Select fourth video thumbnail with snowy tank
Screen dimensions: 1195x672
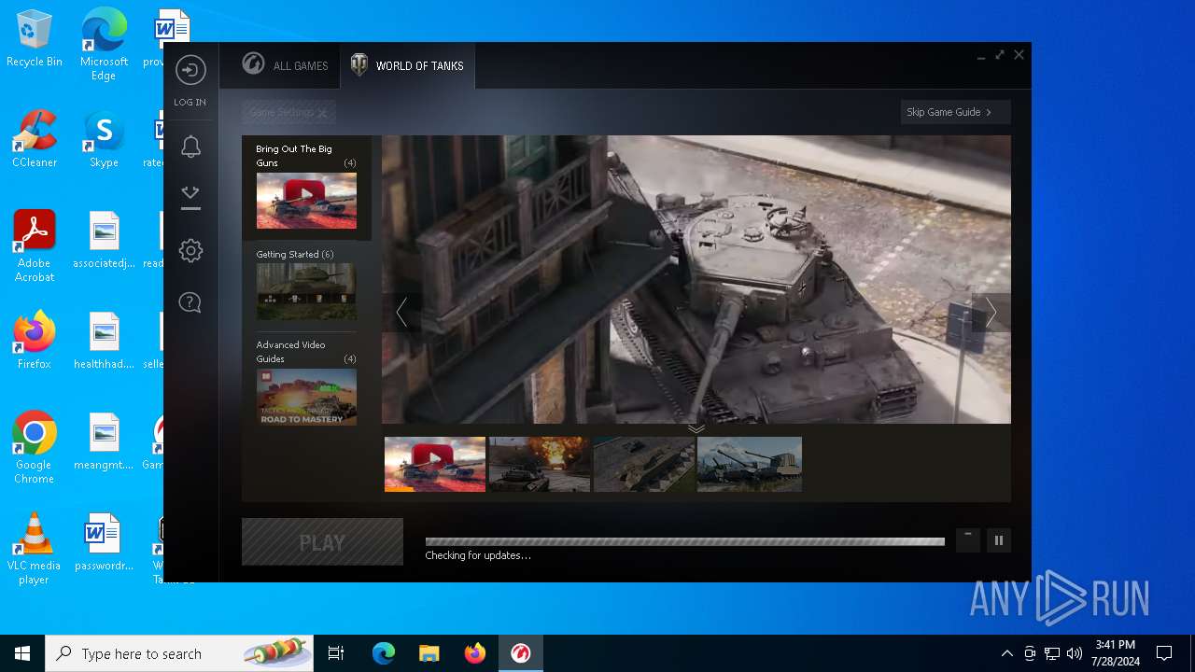[x=750, y=464]
